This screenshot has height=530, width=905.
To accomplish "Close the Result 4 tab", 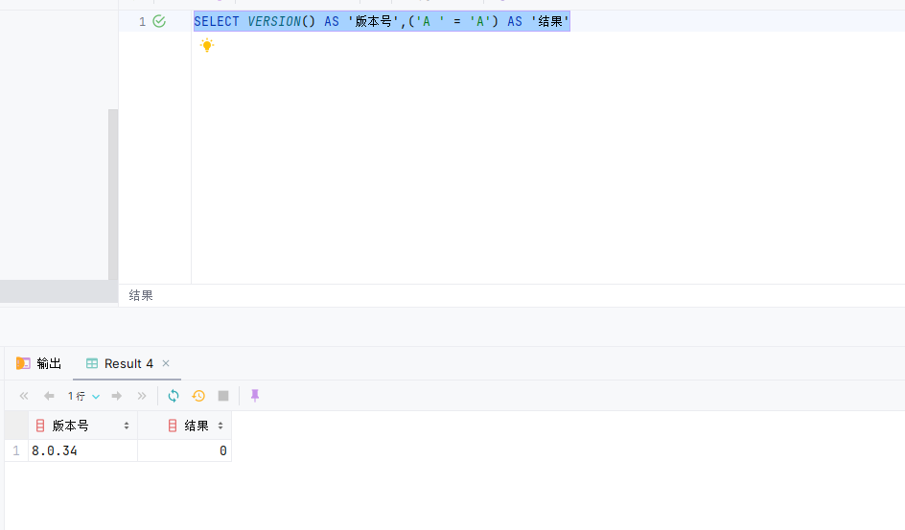I will (x=166, y=363).
